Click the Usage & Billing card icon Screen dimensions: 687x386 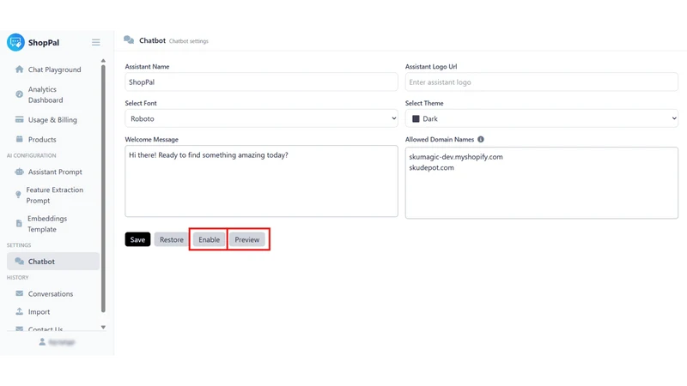pos(19,119)
